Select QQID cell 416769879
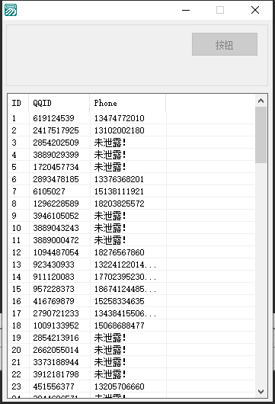Screen dimensions: 275x404 (53, 301)
